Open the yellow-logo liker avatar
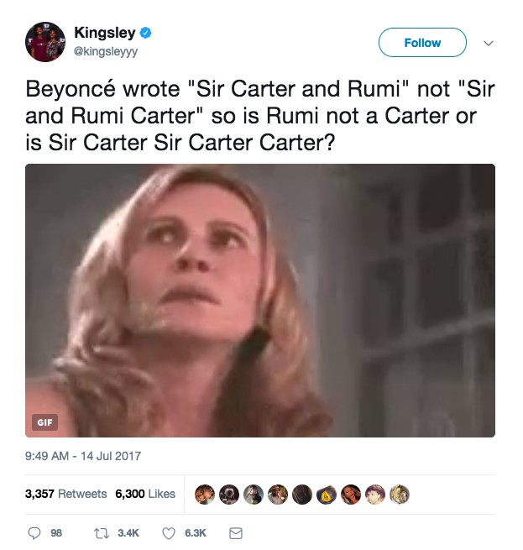The width and height of the screenshot is (523, 550). coord(327,495)
